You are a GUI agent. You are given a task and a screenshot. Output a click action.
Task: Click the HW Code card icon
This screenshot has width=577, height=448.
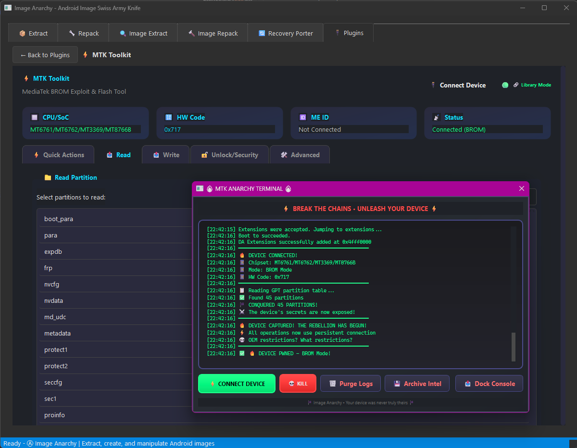click(x=168, y=117)
